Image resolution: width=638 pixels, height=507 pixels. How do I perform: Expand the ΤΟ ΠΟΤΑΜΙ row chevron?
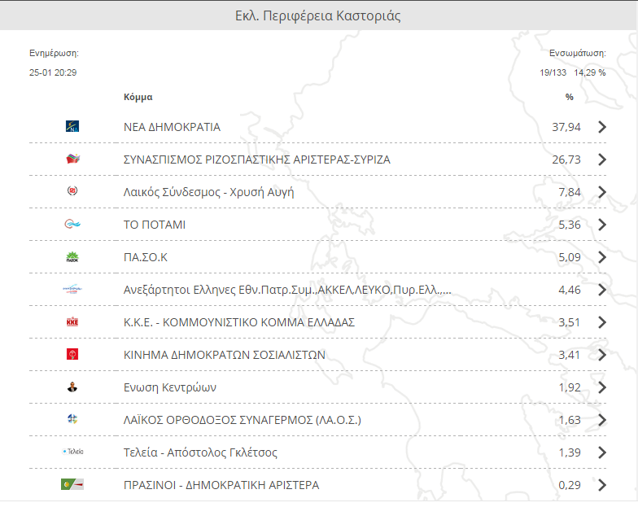(x=602, y=225)
